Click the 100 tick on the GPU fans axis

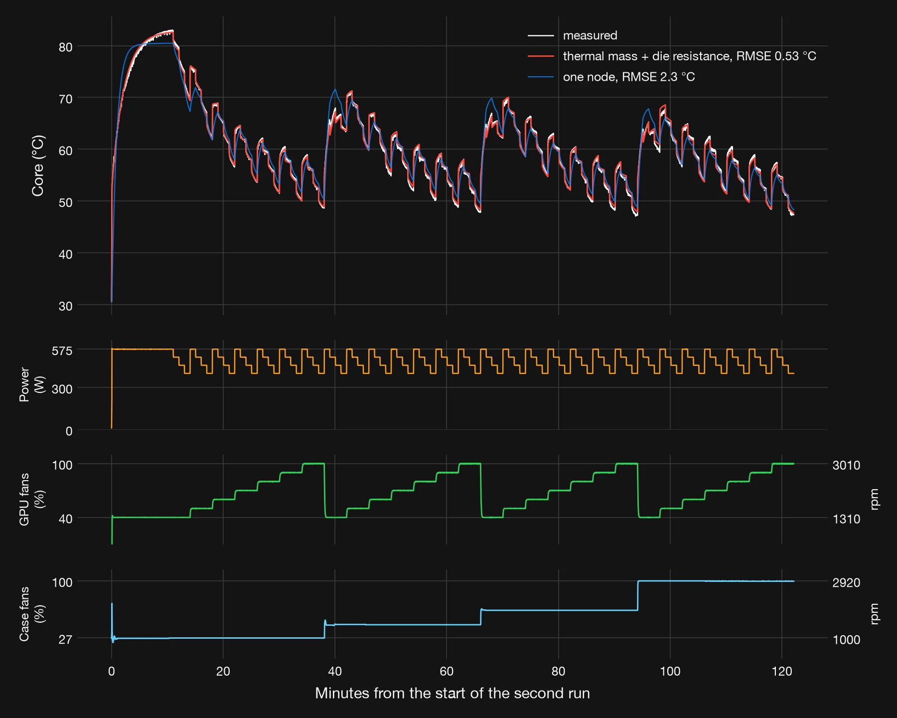point(62,465)
